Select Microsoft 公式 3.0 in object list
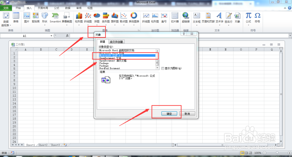The image size is (292, 157). coord(127,56)
